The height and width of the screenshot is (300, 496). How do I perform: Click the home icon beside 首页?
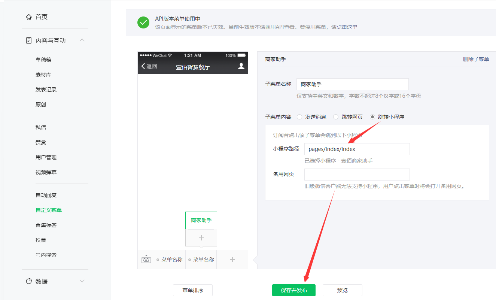(x=29, y=17)
